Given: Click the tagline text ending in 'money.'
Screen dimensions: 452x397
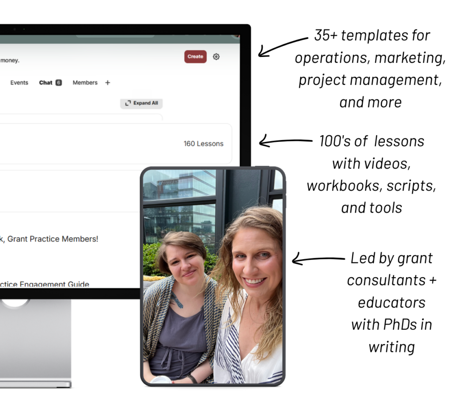Looking at the screenshot, I should point(10,60).
